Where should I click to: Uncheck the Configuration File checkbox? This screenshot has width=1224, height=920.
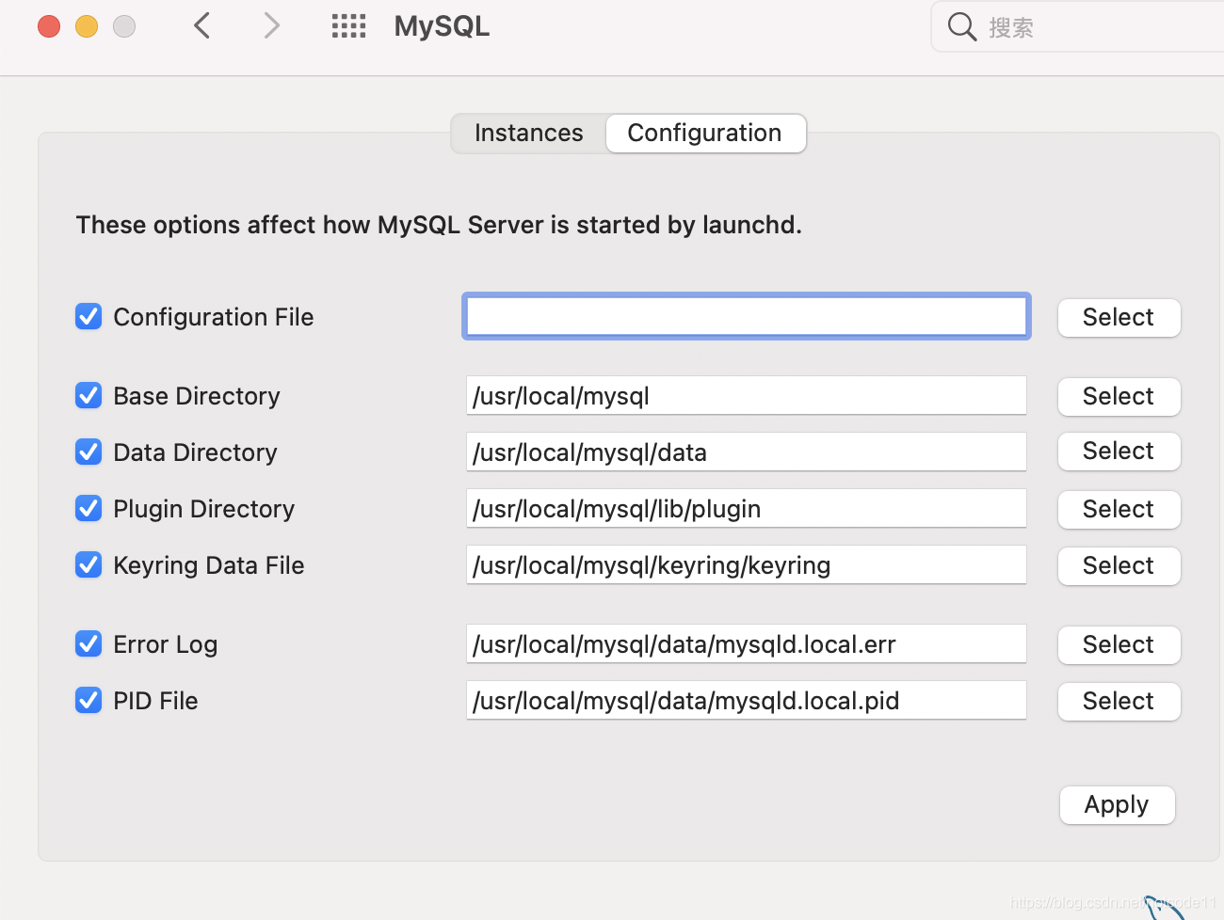[89, 317]
